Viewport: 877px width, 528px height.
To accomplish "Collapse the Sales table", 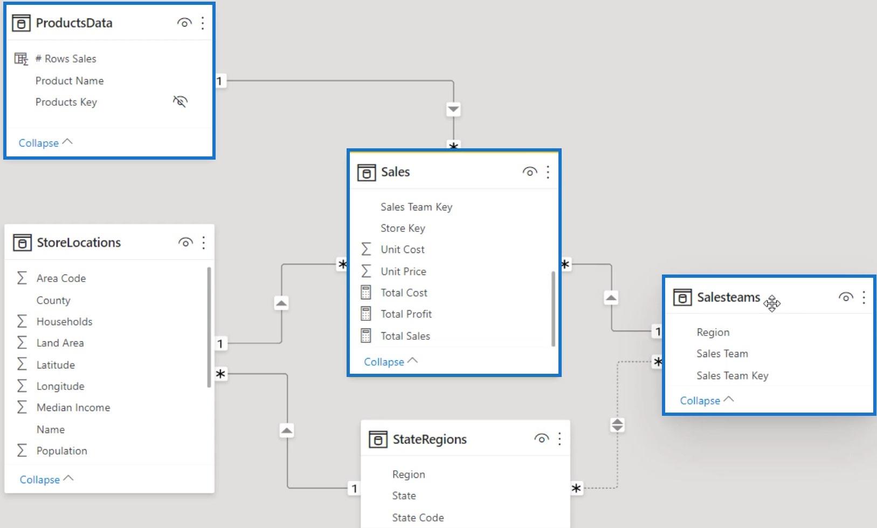I will 391,361.
